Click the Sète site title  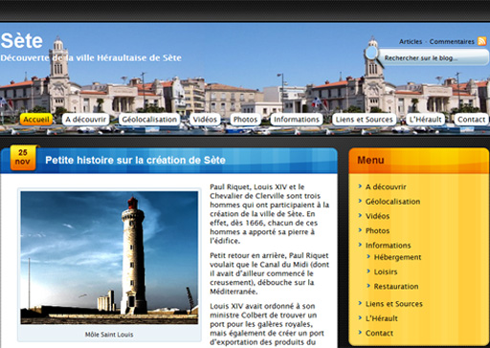[x=22, y=41]
